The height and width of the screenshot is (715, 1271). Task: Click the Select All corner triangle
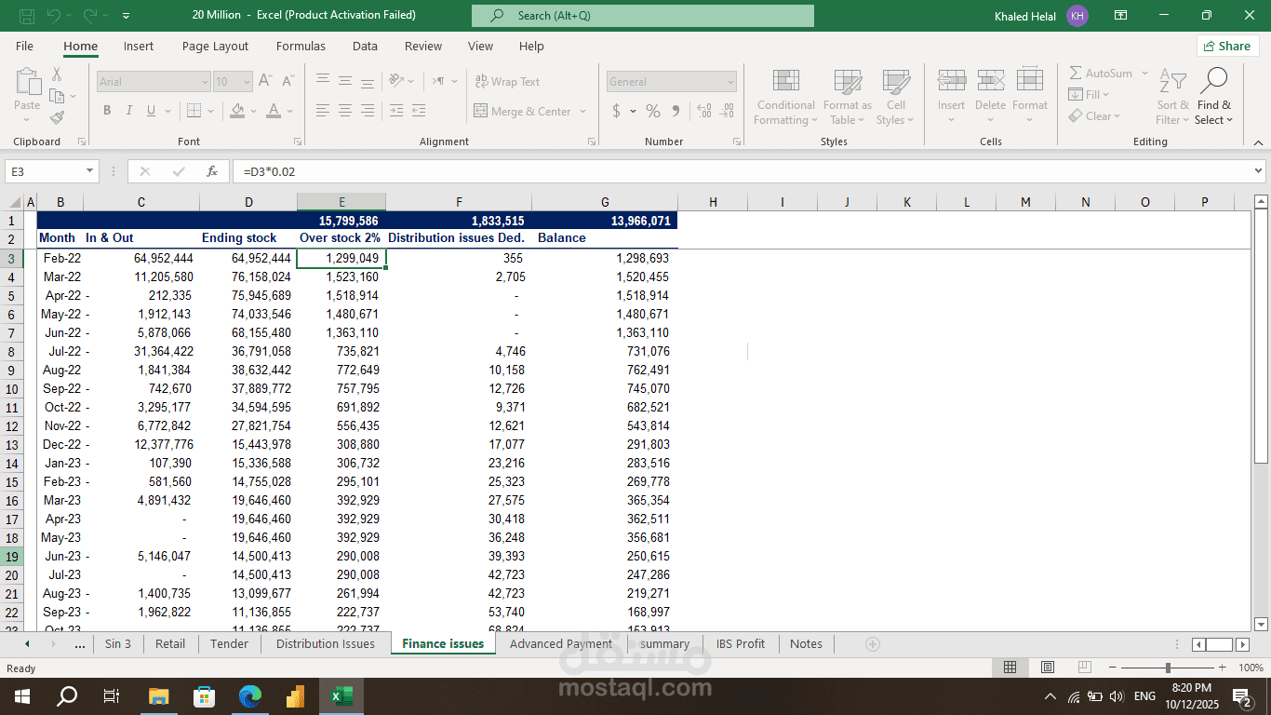click(16, 202)
